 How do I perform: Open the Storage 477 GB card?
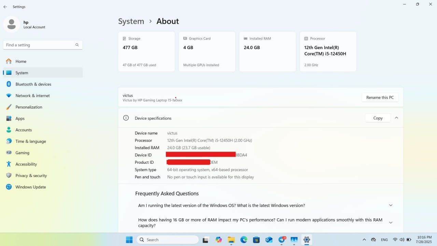(x=146, y=52)
